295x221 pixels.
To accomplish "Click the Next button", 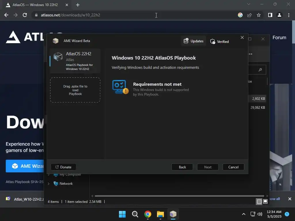I will [208, 167].
